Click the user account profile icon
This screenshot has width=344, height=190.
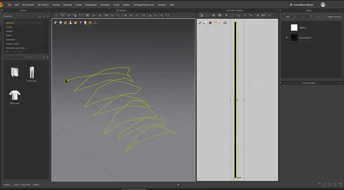point(323,5)
